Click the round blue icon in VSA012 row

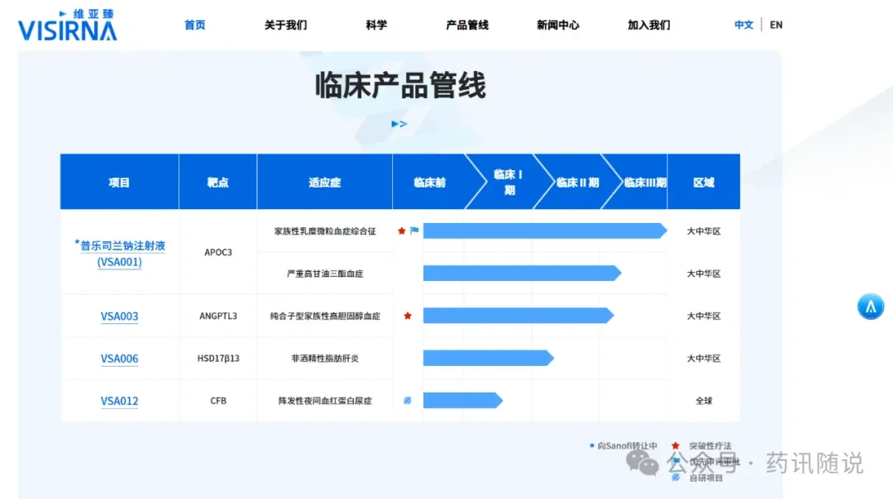408,401
